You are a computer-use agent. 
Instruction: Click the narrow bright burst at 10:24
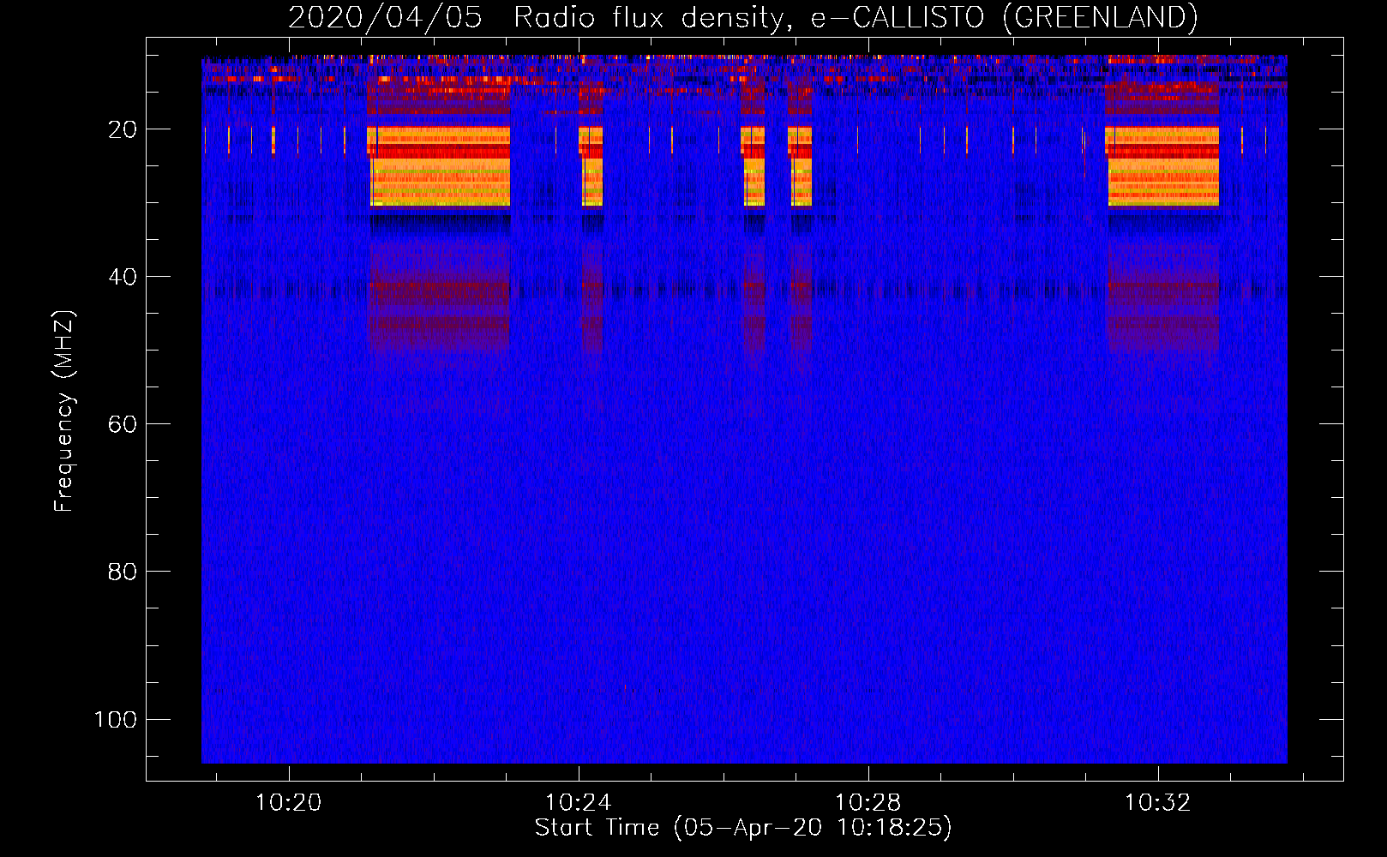[x=591, y=166]
